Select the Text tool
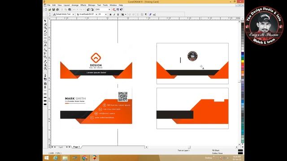This screenshot has height=161, width=287. (45, 45)
